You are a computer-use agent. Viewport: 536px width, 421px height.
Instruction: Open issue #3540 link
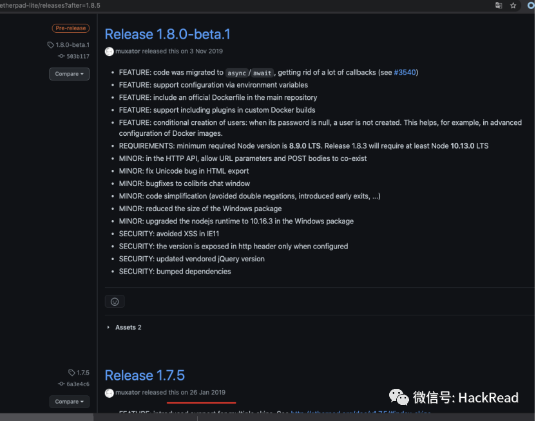[x=405, y=72]
